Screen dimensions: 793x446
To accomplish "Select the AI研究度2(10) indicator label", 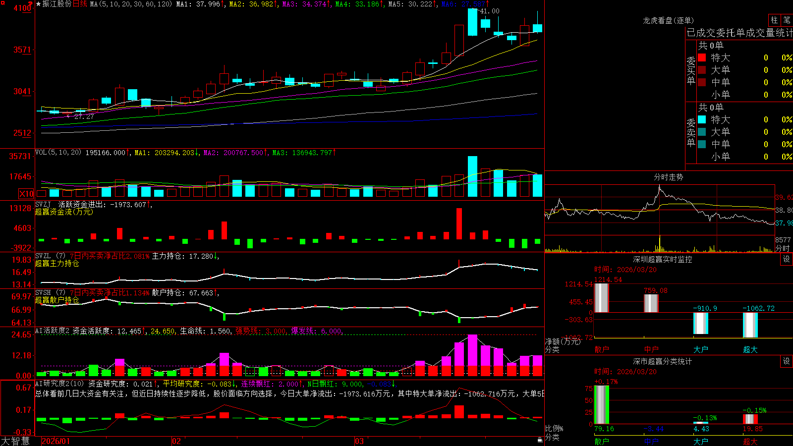I will pos(59,384).
